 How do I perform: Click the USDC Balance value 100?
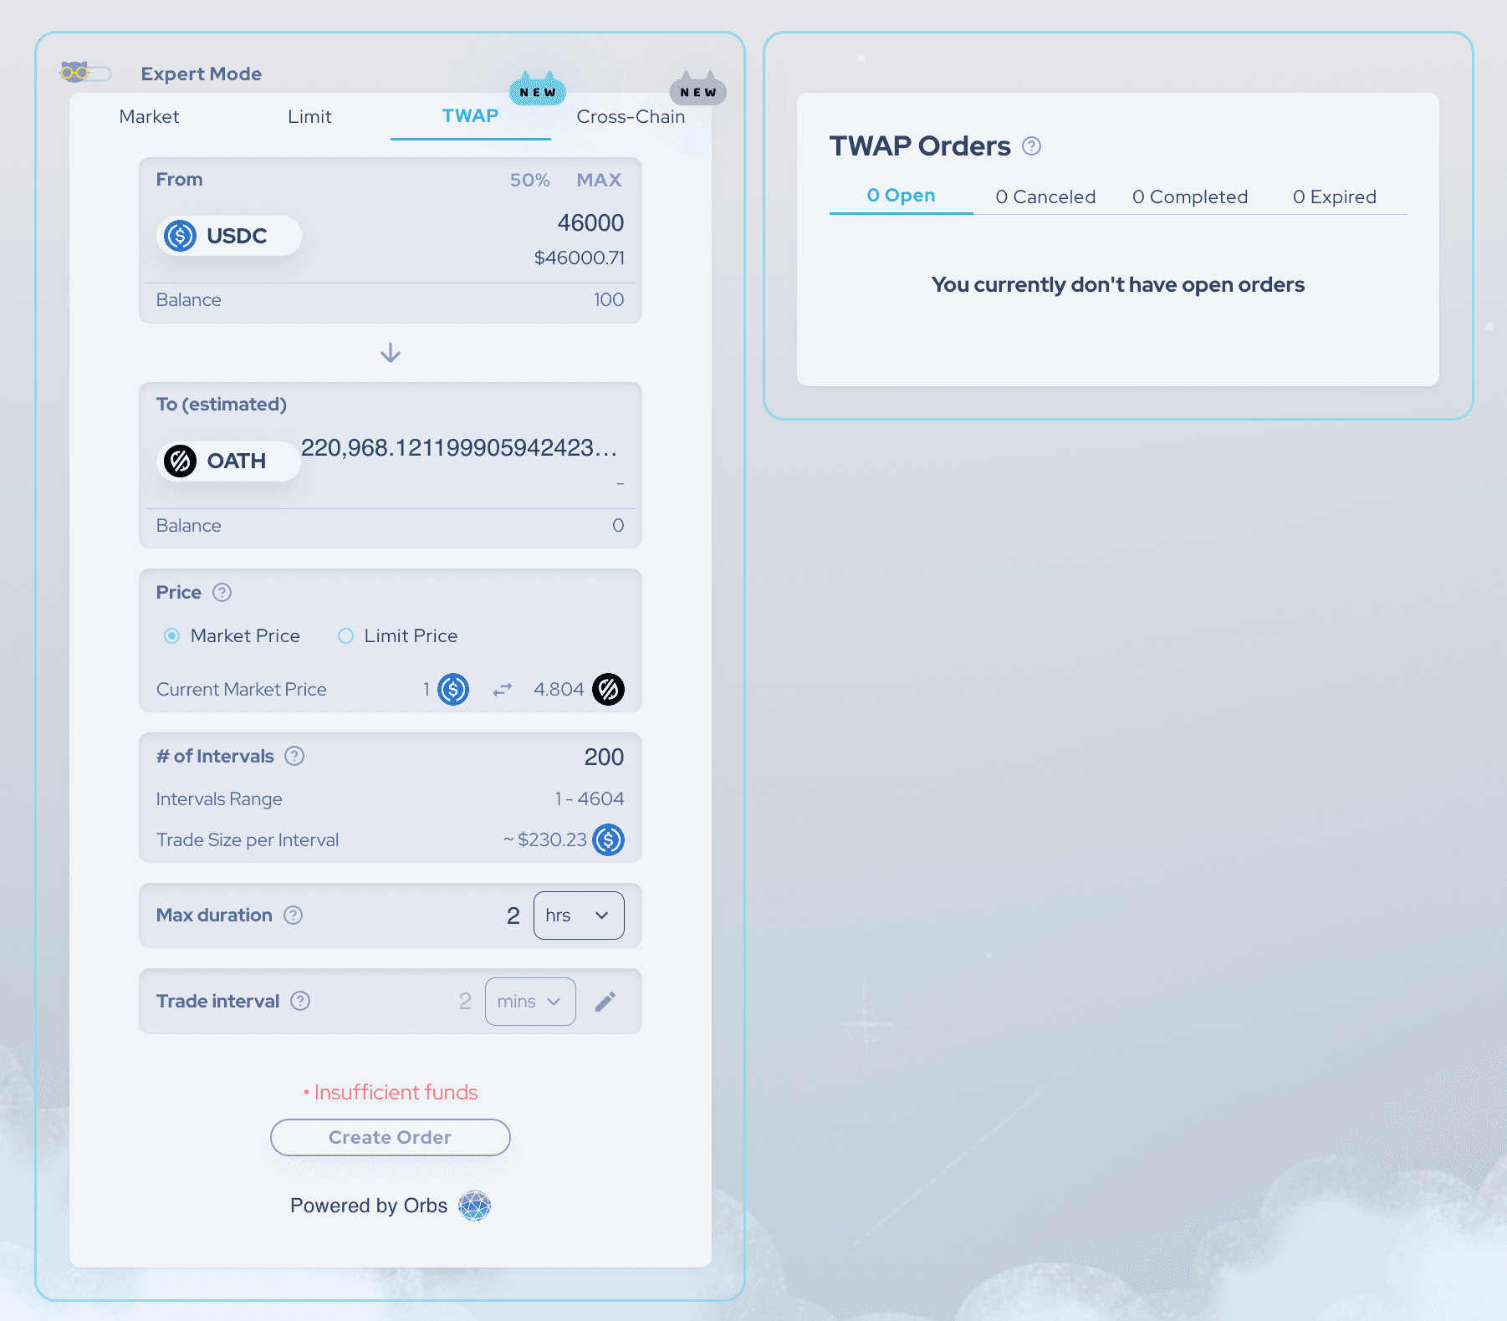tap(609, 300)
